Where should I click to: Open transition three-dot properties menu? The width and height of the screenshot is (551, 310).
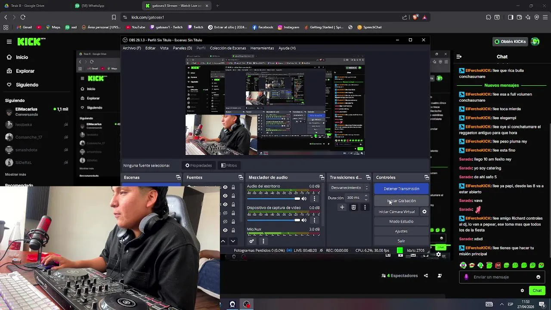[x=365, y=208]
